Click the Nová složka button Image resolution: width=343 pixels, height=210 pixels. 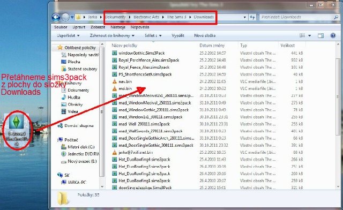[205, 35]
